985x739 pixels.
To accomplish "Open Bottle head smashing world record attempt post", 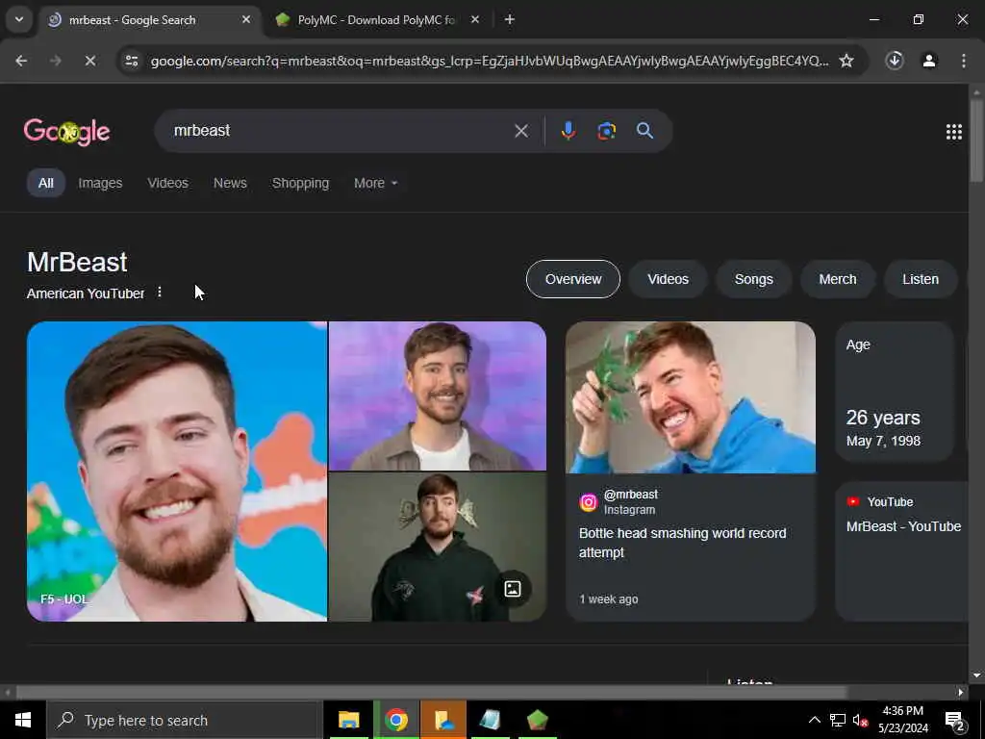I will 682,543.
